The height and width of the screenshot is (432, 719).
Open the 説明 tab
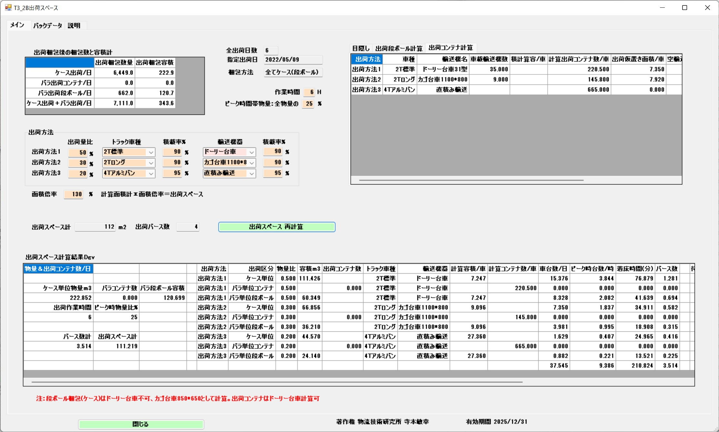coord(74,25)
